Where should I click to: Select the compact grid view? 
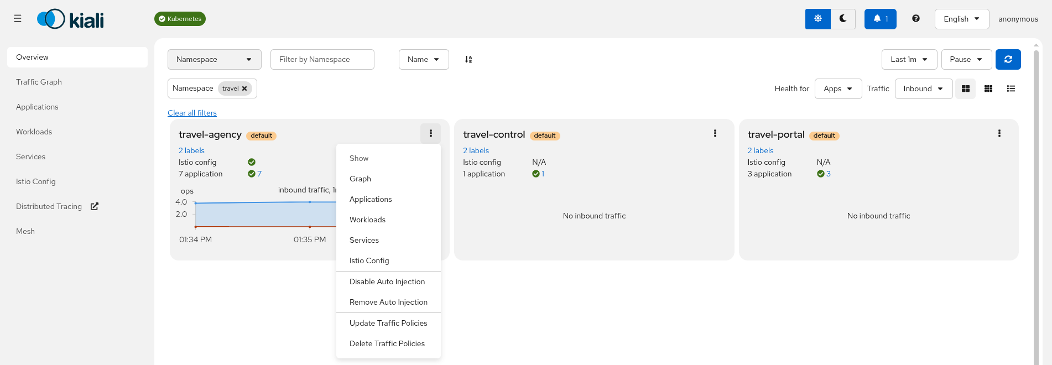click(988, 88)
